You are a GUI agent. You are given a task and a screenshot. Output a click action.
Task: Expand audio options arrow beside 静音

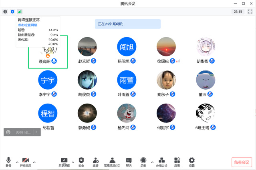(x=17, y=162)
